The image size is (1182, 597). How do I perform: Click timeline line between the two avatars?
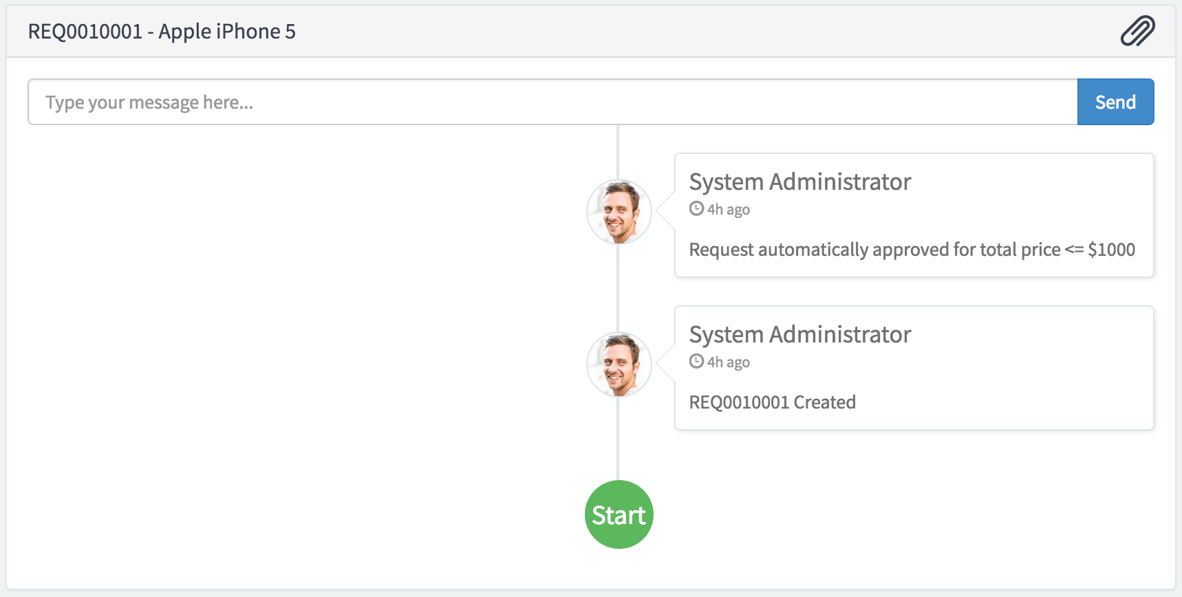(x=618, y=288)
